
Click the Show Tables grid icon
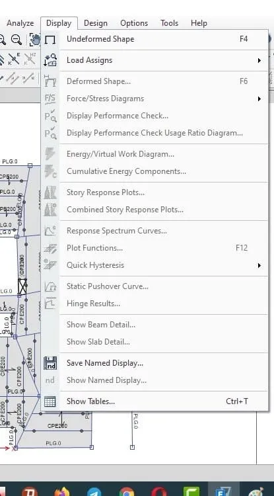50,401
